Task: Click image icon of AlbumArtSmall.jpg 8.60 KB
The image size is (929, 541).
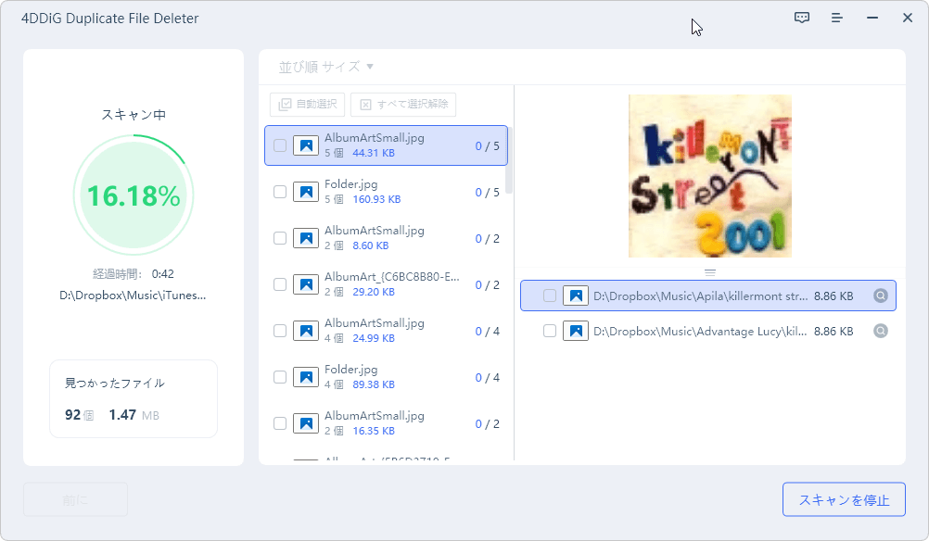Action: pos(306,238)
